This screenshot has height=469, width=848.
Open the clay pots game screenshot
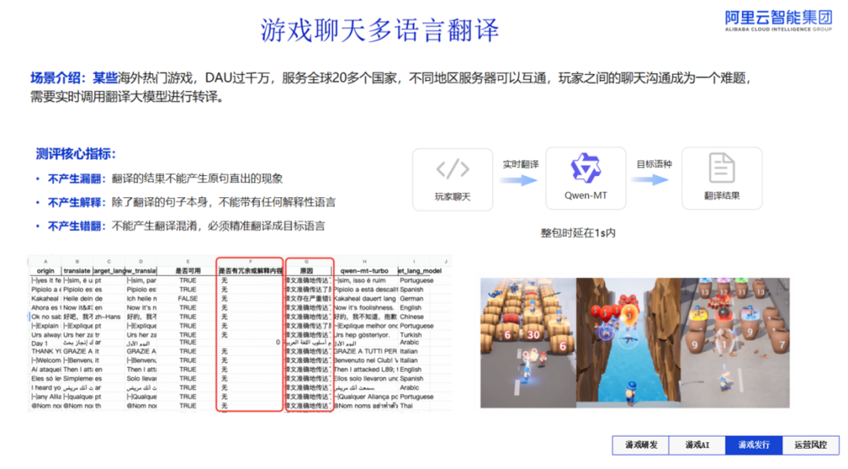tap(736, 343)
